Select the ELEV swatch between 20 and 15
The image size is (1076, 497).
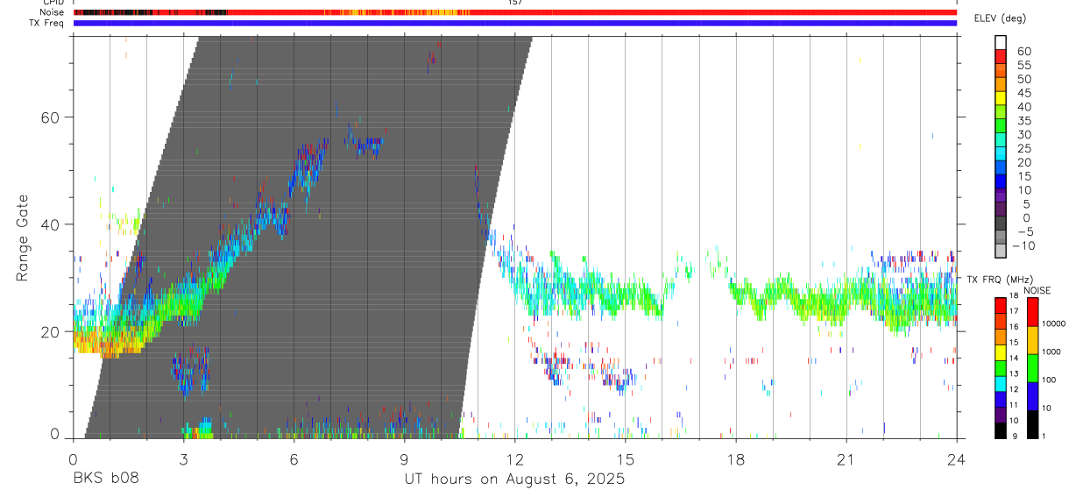point(1001,167)
